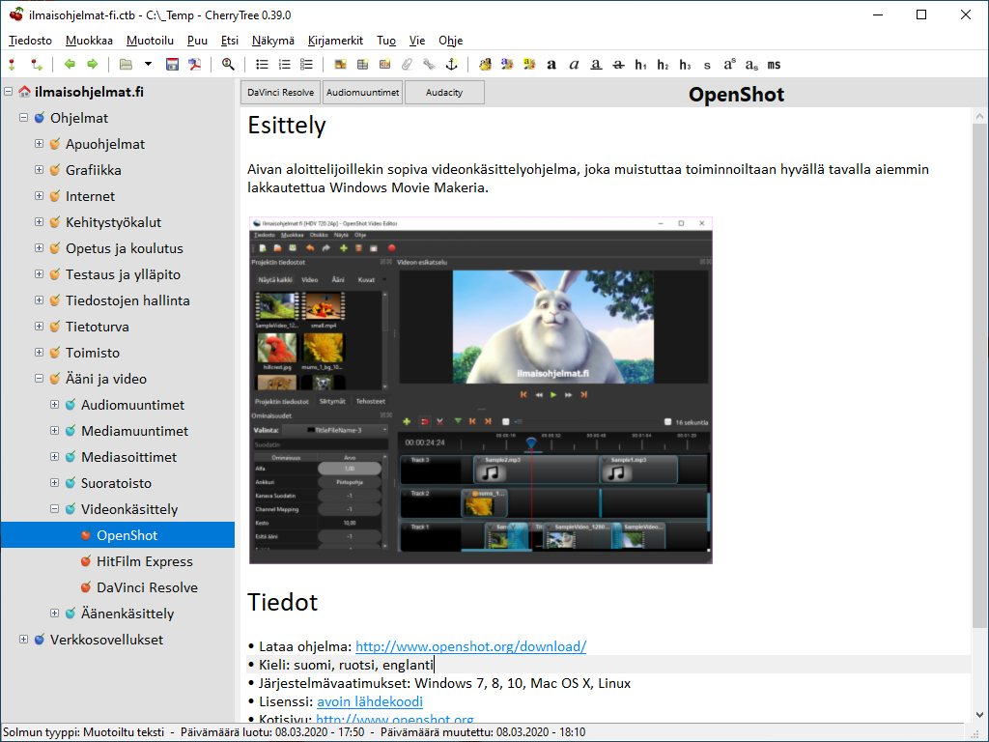
Task: Expand the Grafiikka tree branch
Action: [39, 170]
